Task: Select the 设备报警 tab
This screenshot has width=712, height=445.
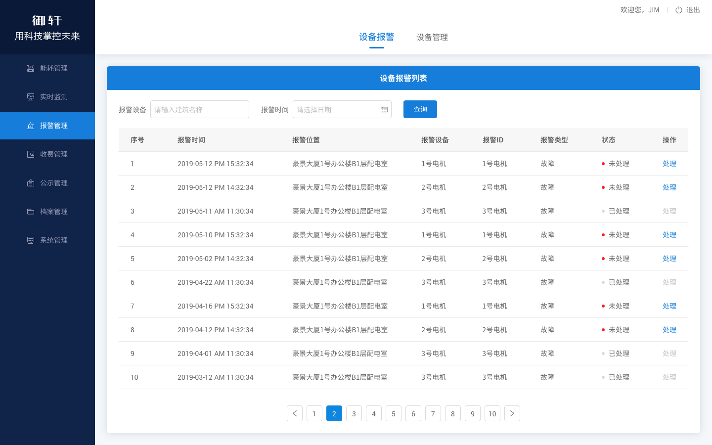Action: point(377,37)
